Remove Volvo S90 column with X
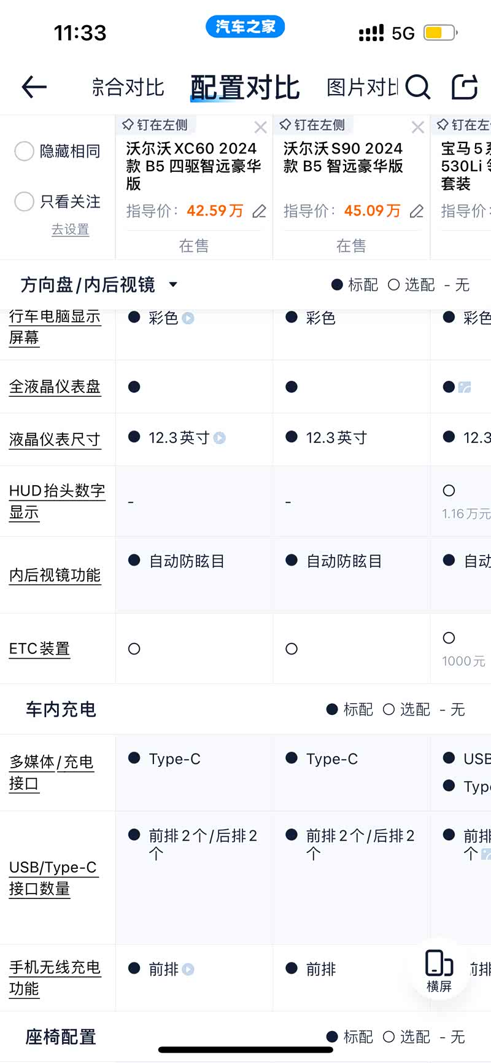The height and width of the screenshot is (1063, 491). click(418, 127)
